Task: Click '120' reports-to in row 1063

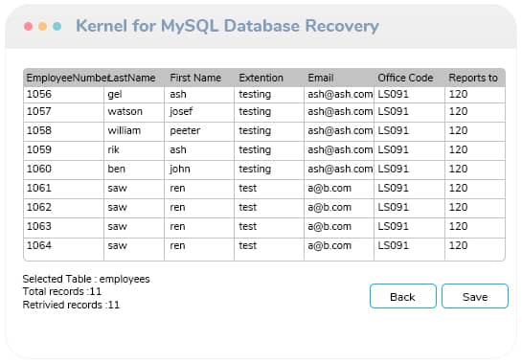Action: point(475,227)
